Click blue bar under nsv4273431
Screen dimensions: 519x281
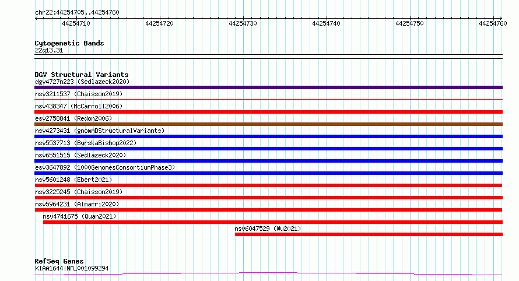click(x=268, y=136)
